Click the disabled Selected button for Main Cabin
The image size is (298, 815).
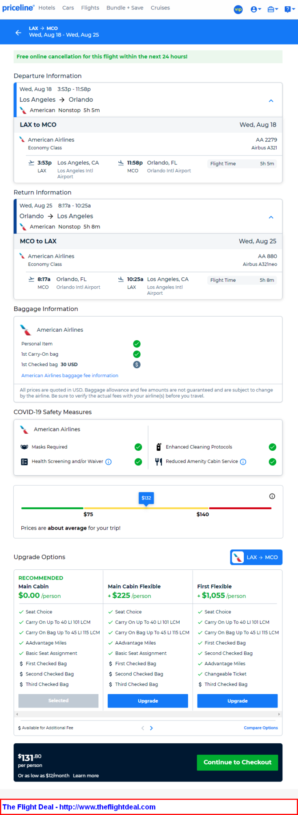58,700
